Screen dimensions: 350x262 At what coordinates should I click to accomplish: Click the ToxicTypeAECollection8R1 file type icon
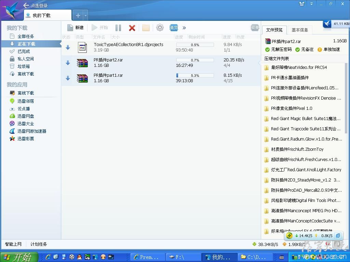(x=82, y=47)
